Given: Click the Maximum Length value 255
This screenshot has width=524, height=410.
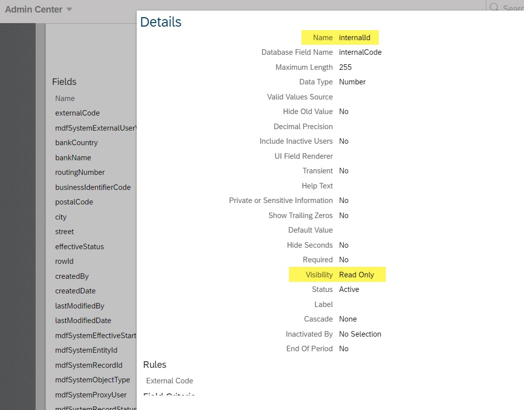Looking at the screenshot, I should (x=345, y=67).
